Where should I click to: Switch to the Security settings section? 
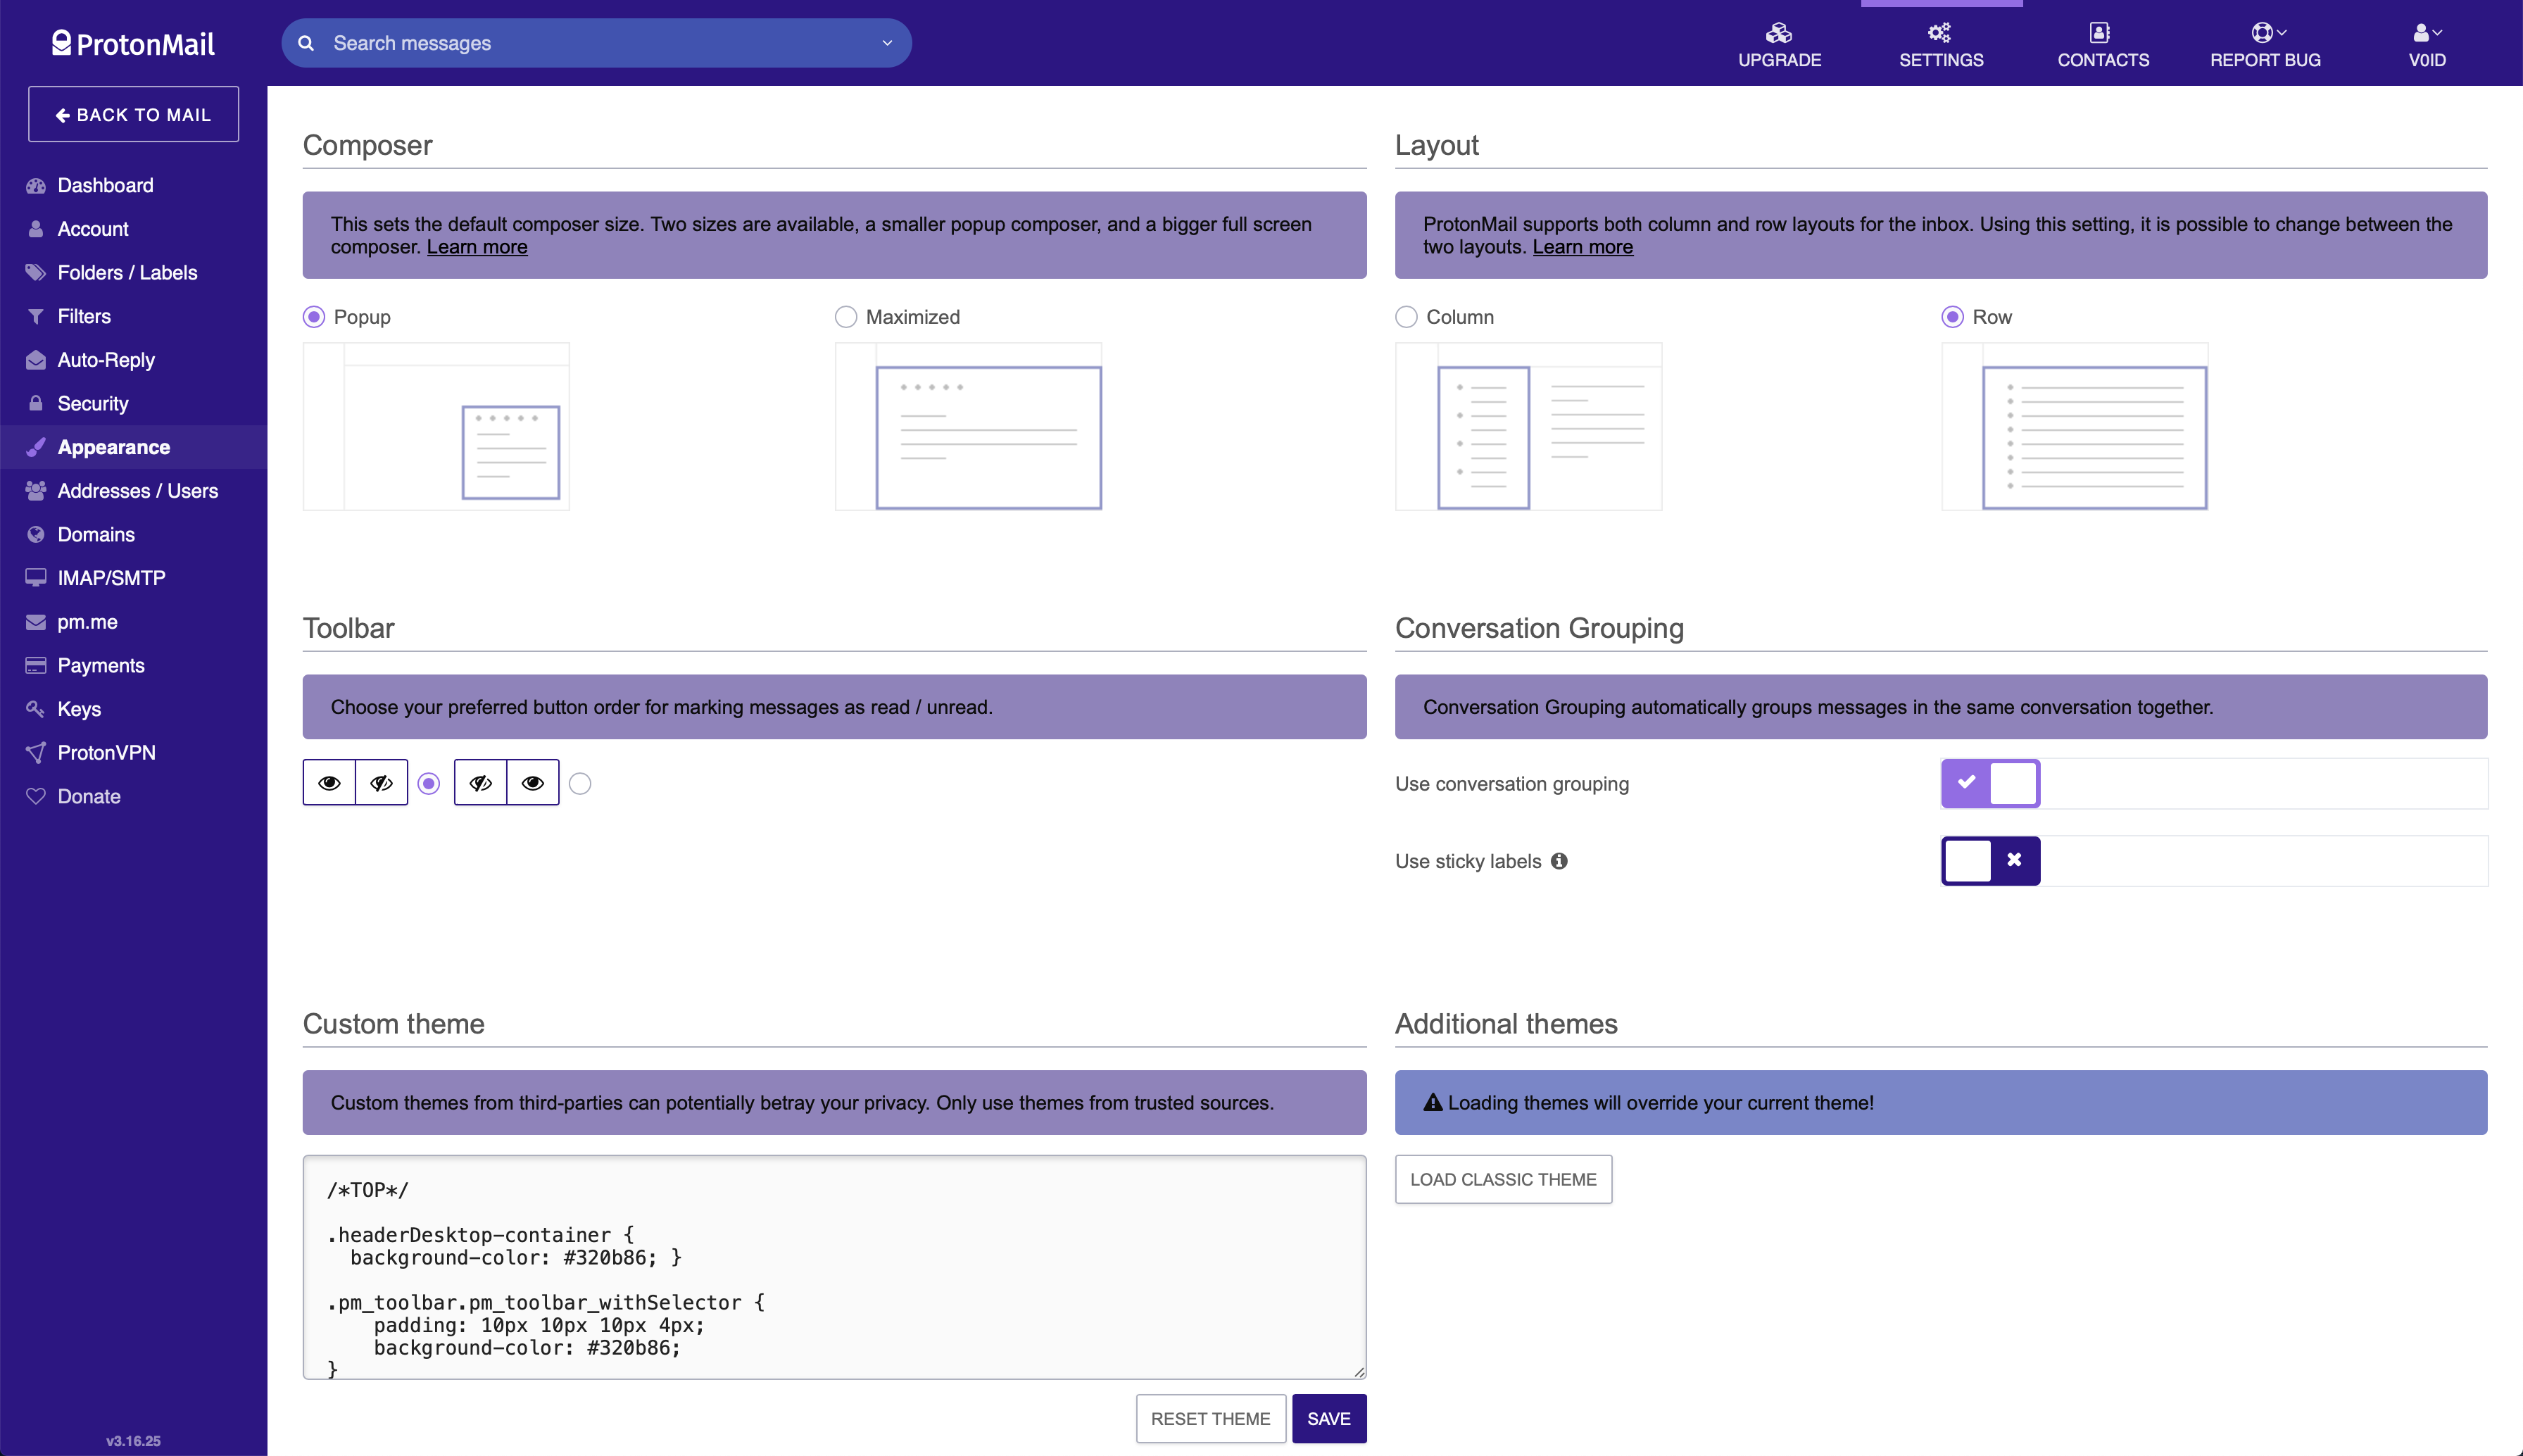click(x=93, y=404)
